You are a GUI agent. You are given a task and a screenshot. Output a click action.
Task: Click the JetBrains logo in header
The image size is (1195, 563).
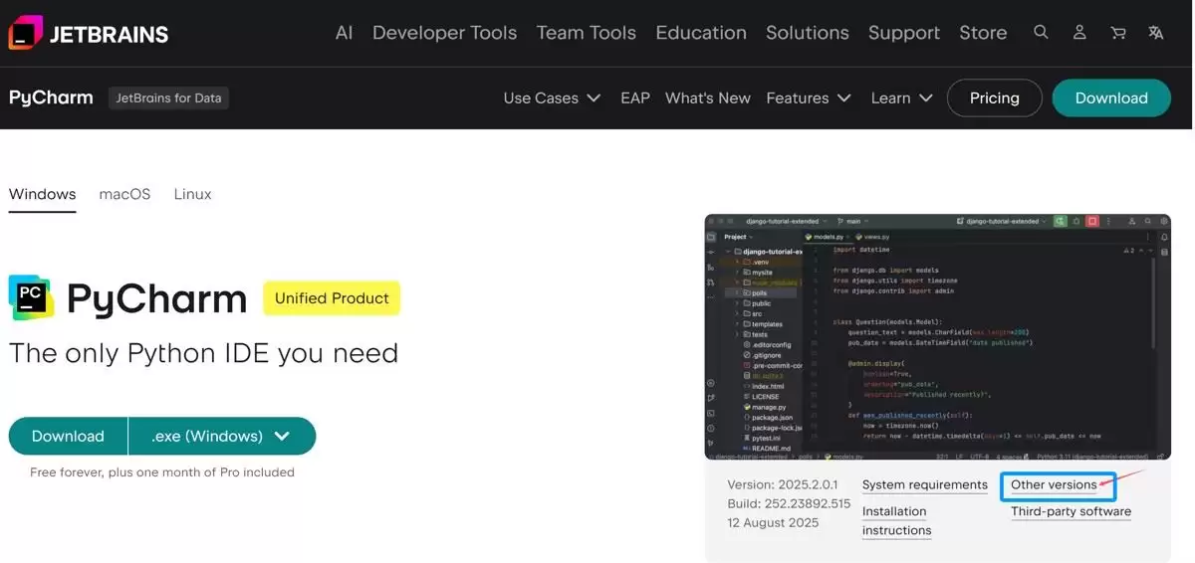(x=89, y=33)
